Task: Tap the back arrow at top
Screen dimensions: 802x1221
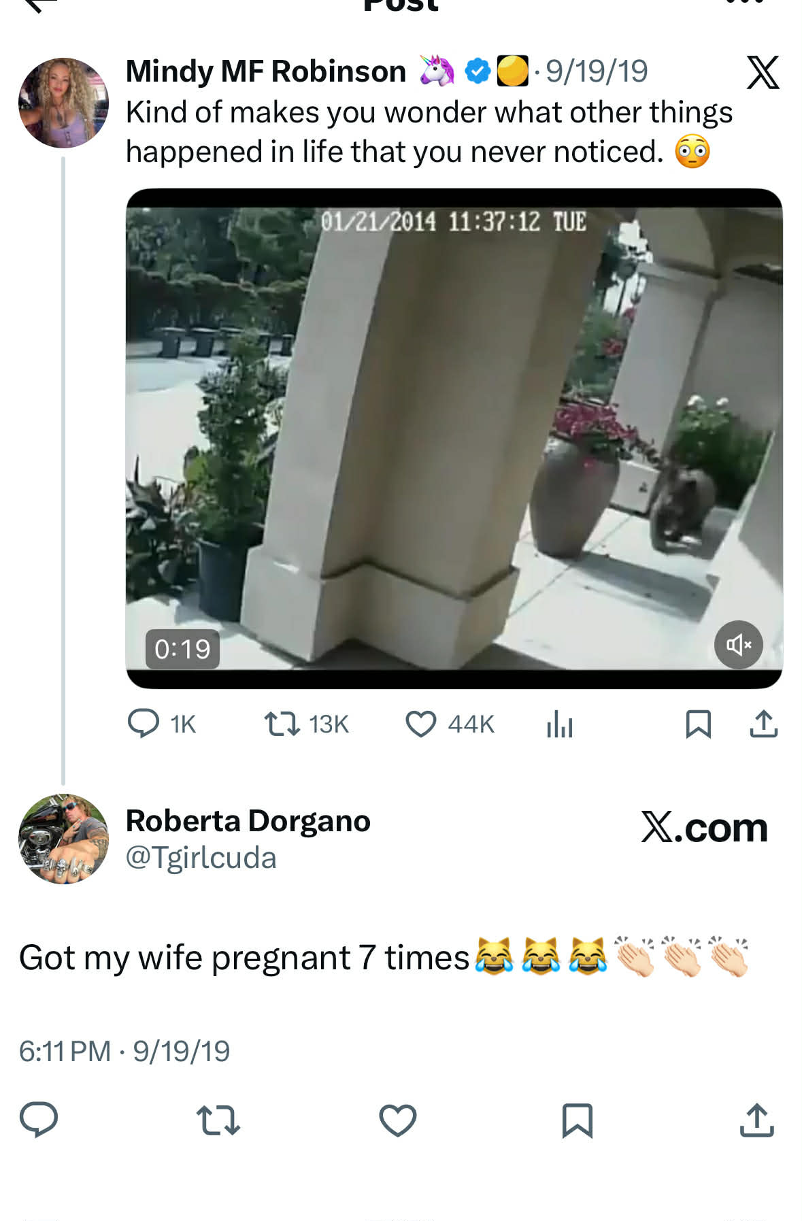Action: (41, 5)
